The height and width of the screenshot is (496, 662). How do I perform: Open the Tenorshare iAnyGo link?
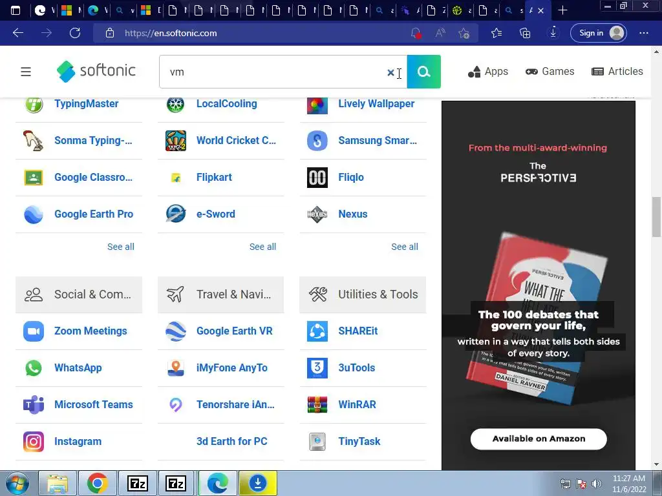[235, 405]
